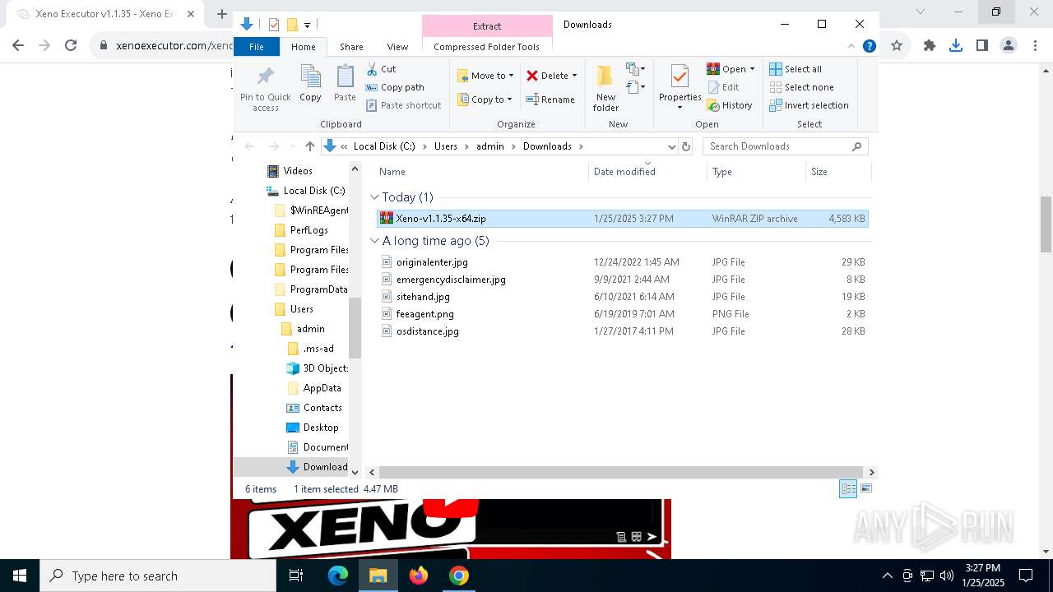Switch to Large icons view
The height and width of the screenshot is (592, 1053).
click(865, 489)
